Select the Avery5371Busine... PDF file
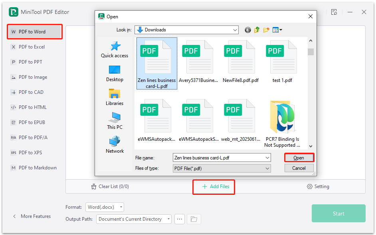This screenshot has width=376, height=235. coord(198,61)
